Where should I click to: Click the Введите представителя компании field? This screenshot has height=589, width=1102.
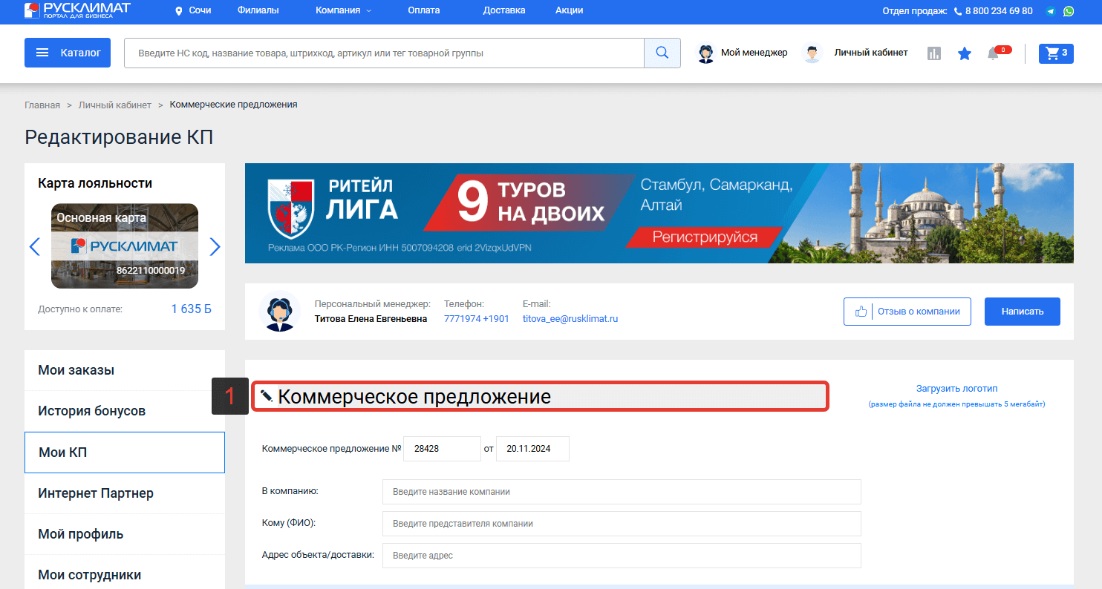(622, 524)
